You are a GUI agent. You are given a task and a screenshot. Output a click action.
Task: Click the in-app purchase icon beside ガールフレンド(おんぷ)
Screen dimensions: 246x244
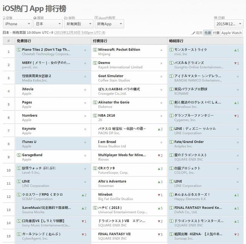click(19, 234)
